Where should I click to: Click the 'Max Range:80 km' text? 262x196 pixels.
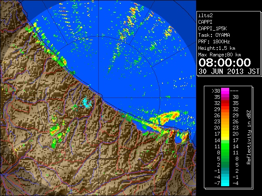click(219, 55)
